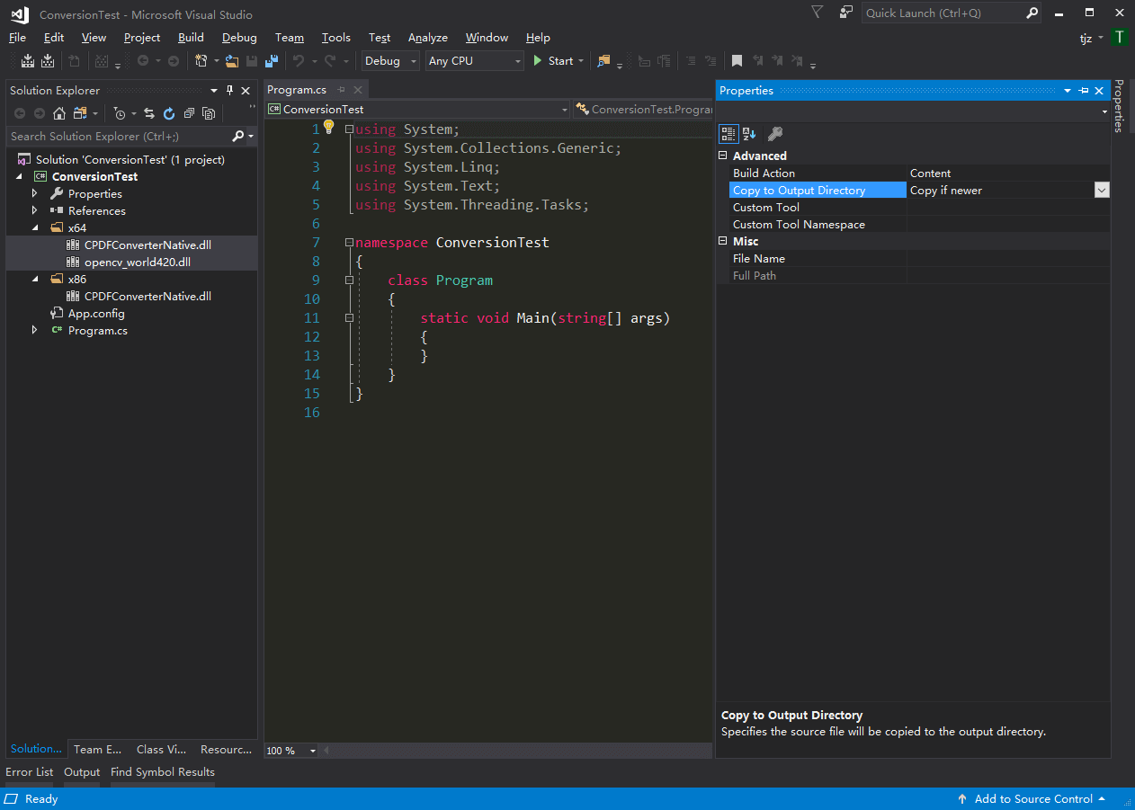
Task: Collapse the x64 folder
Action: tap(35, 227)
